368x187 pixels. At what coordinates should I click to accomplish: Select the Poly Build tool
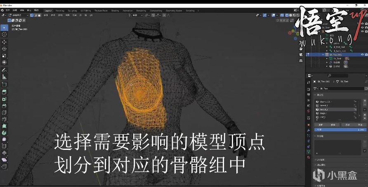pyautogui.click(x=4, y=126)
